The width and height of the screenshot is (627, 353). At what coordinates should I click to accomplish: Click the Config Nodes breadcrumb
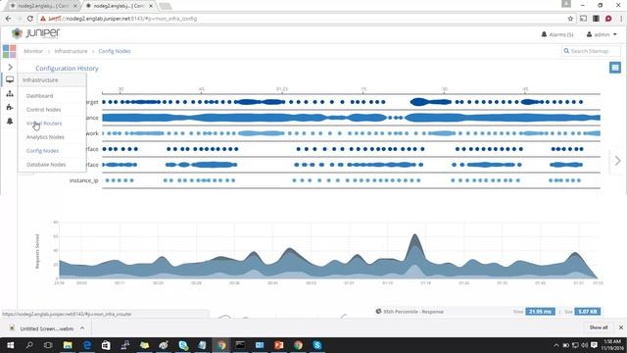coord(115,51)
